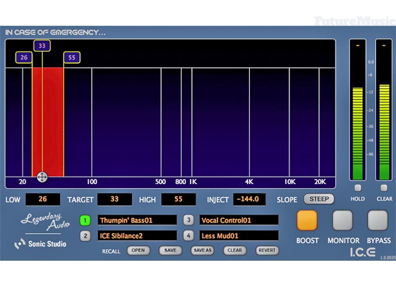Select preset slot 4
This screenshot has height=287, width=396.
point(189,236)
